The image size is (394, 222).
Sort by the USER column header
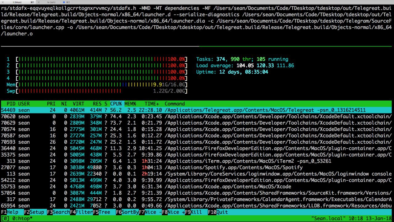click(24, 104)
